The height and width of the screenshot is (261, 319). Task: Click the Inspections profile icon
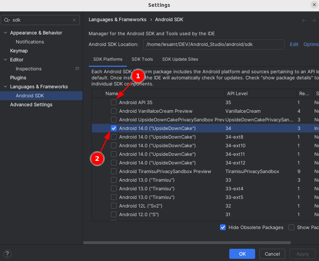coord(77,69)
